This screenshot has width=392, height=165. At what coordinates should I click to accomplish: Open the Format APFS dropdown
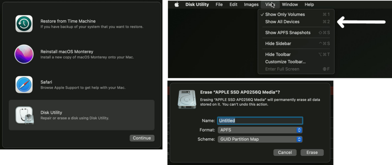pyautogui.click(x=260, y=130)
